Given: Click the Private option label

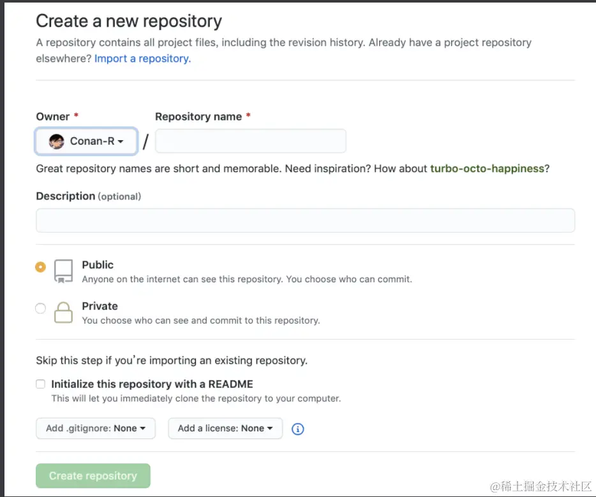Looking at the screenshot, I should point(100,306).
